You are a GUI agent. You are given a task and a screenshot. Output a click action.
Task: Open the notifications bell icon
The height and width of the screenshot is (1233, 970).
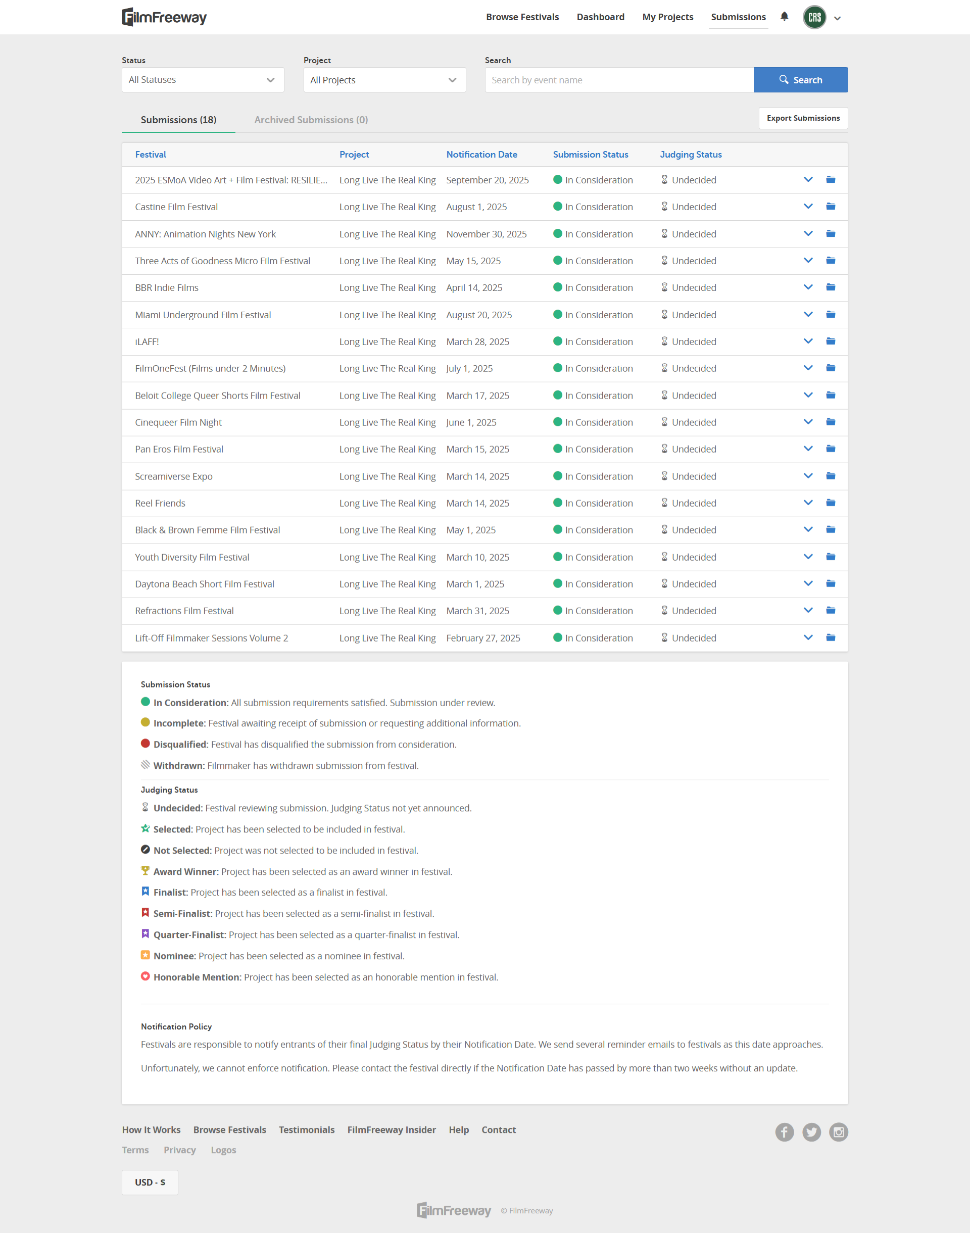(784, 17)
